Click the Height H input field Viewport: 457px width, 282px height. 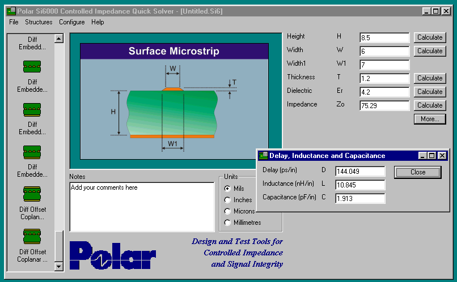[384, 37]
